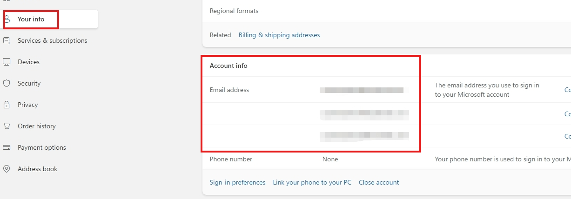Click the Privacy lock icon
Image resolution: width=571 pixels, height=199 pixels.
point(7,105)
